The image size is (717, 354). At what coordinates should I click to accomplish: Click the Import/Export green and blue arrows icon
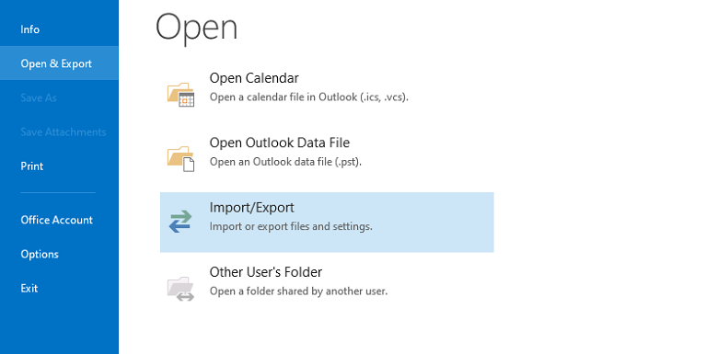coord(180,221)
